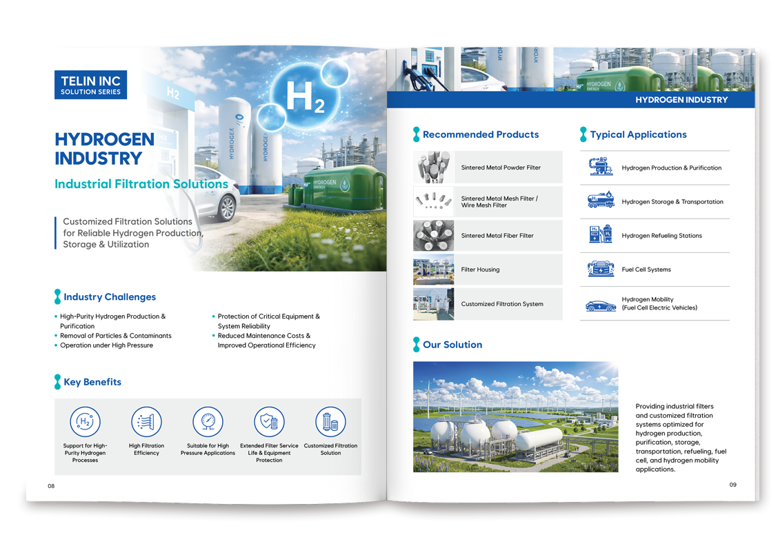Click the TELIN INC Solution Series badge
Screen dimensions: 778x546
pyautogui.click(x=91, y=85)
